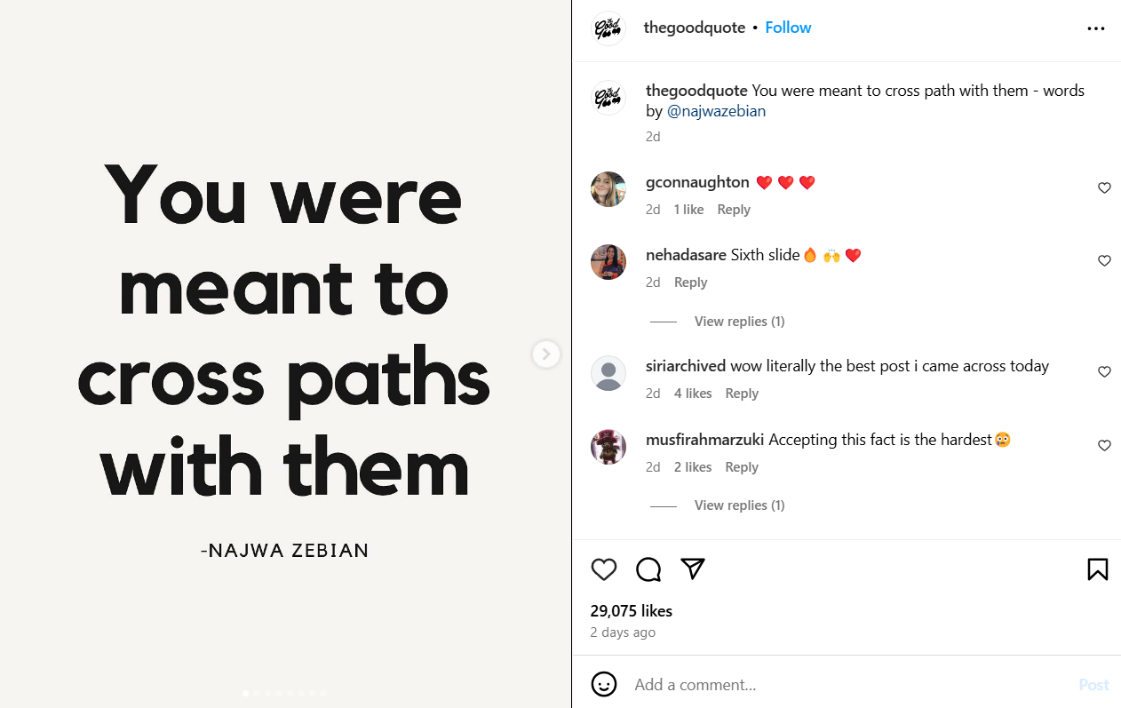Image resolution: width=1121 pixels, height=708 pixels.
Task: Open more options three-dot menu
Action: [x=1096, y=28]
